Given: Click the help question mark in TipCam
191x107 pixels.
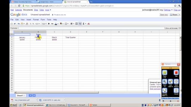Looking at the screenshot, I should (x=163, y=101).
